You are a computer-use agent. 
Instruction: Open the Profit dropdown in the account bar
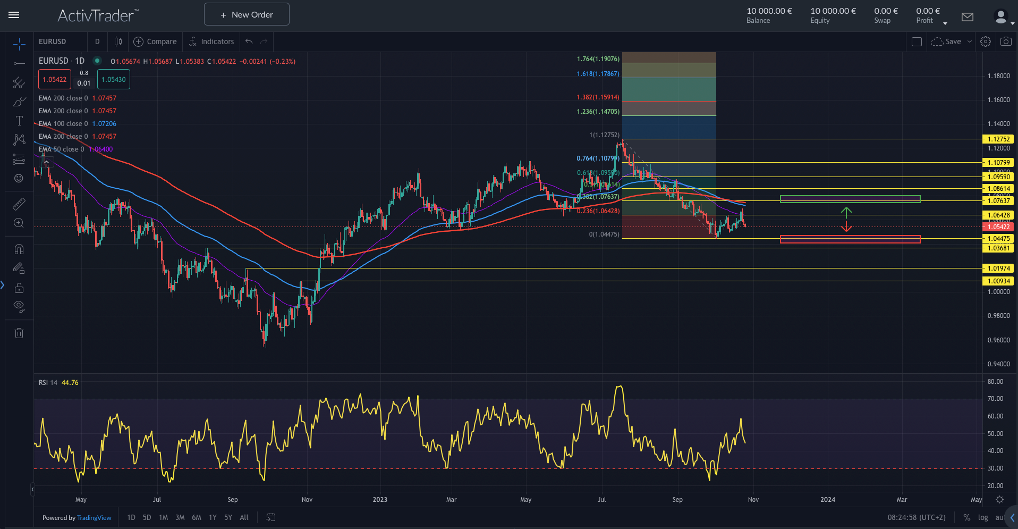[945, 22]
